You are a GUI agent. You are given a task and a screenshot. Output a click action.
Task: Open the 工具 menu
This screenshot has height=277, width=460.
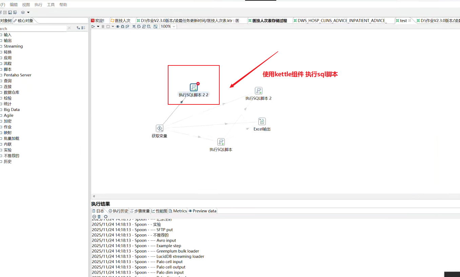click(51, 5)
